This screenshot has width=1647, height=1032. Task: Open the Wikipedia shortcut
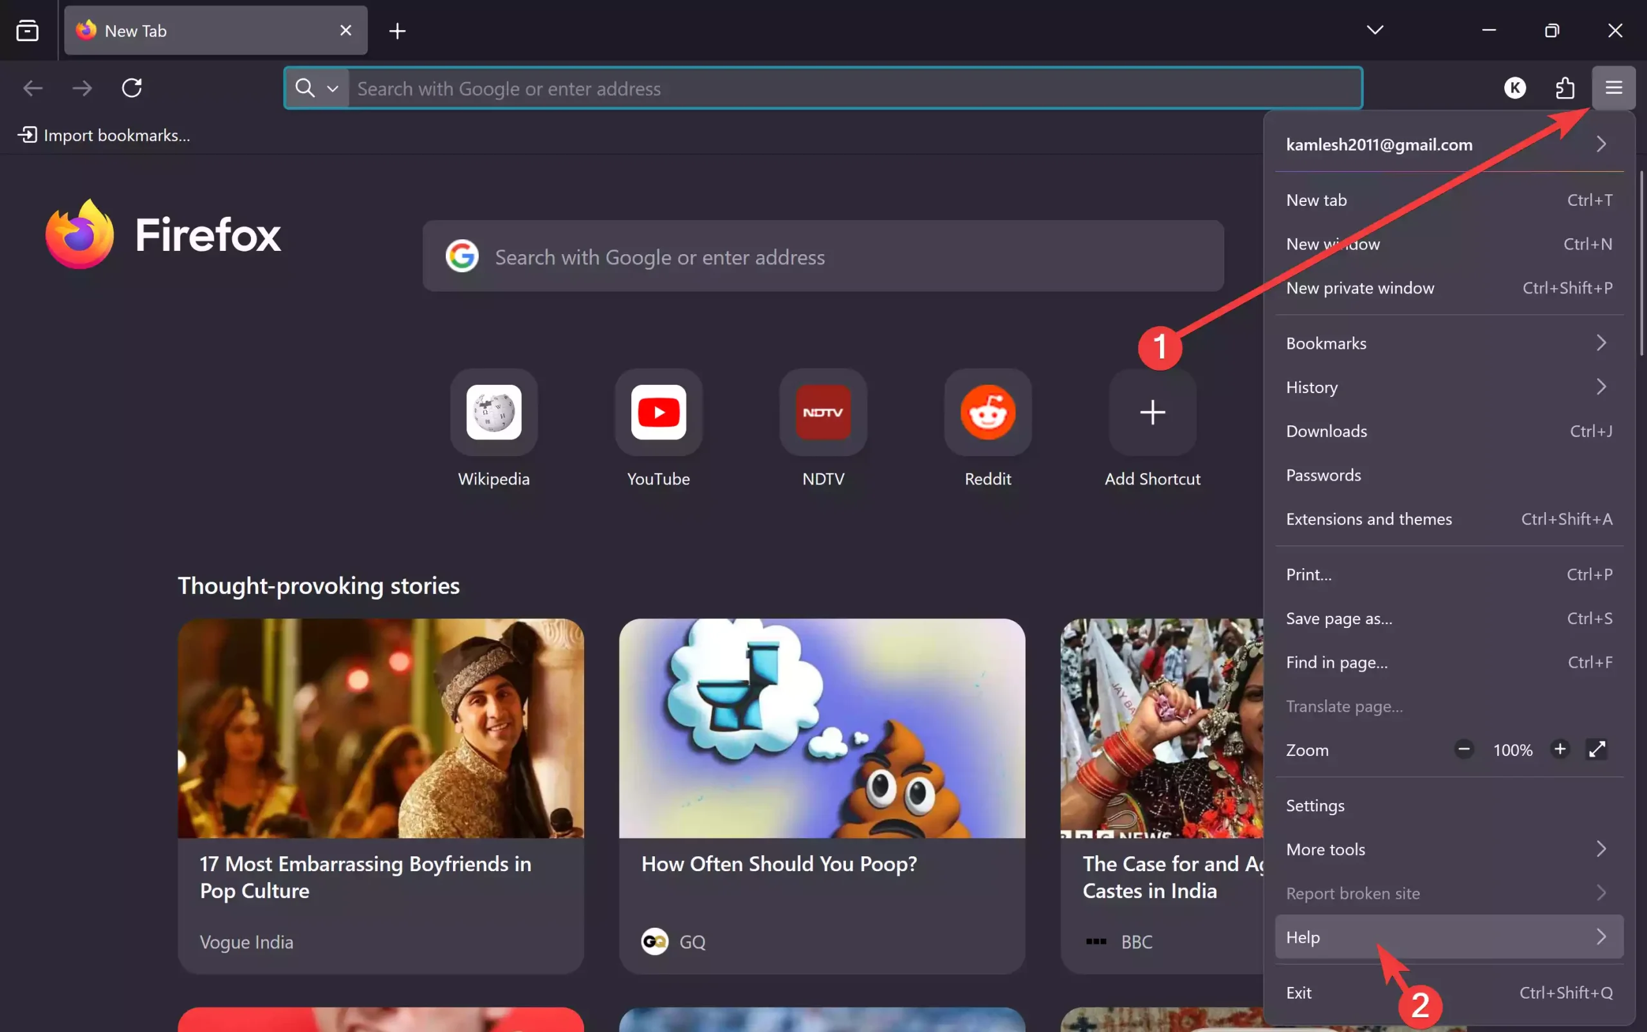(x=493, y=412)
